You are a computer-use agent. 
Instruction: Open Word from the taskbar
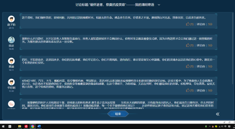click(x=39, y=126)
